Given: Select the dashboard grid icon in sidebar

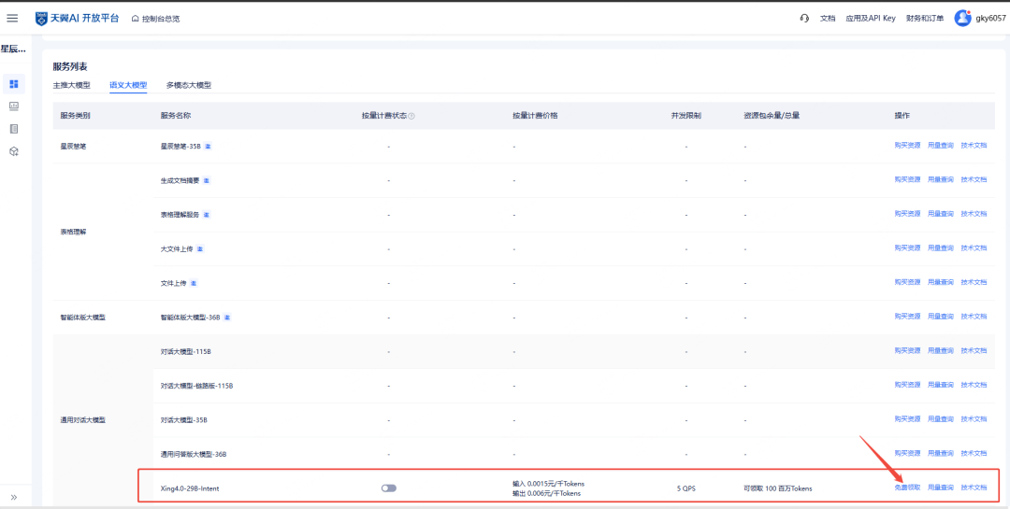Looking at the screenshot, I should [x=14, y=84].
